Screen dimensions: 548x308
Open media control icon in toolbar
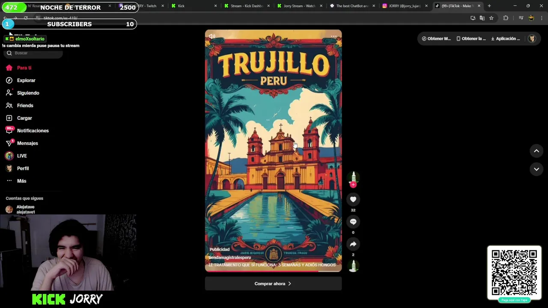(x=521, y=18)
